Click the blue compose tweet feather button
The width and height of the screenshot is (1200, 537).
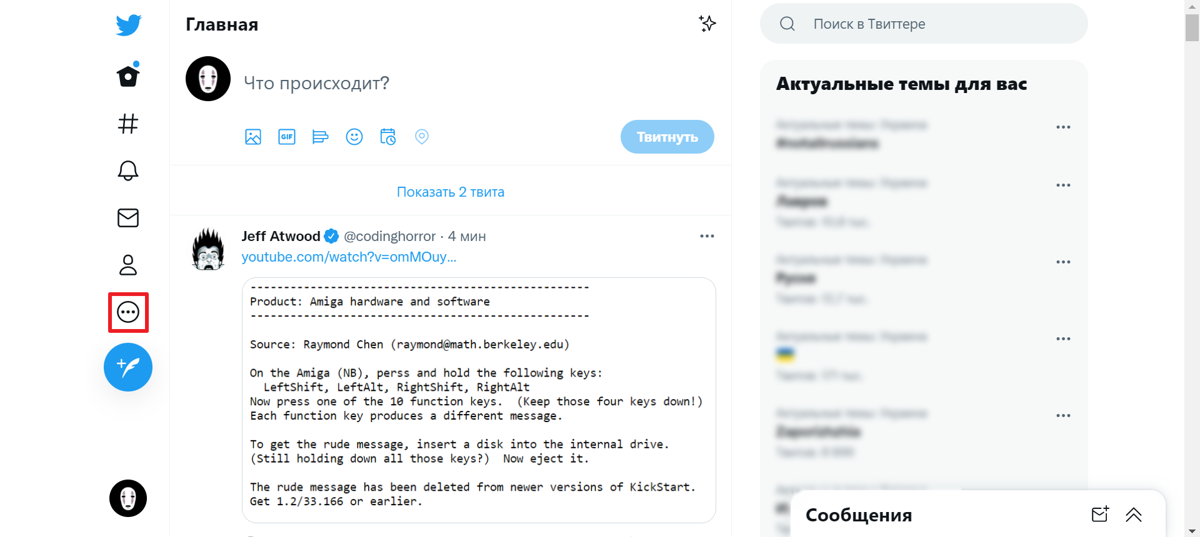point(128,367)
